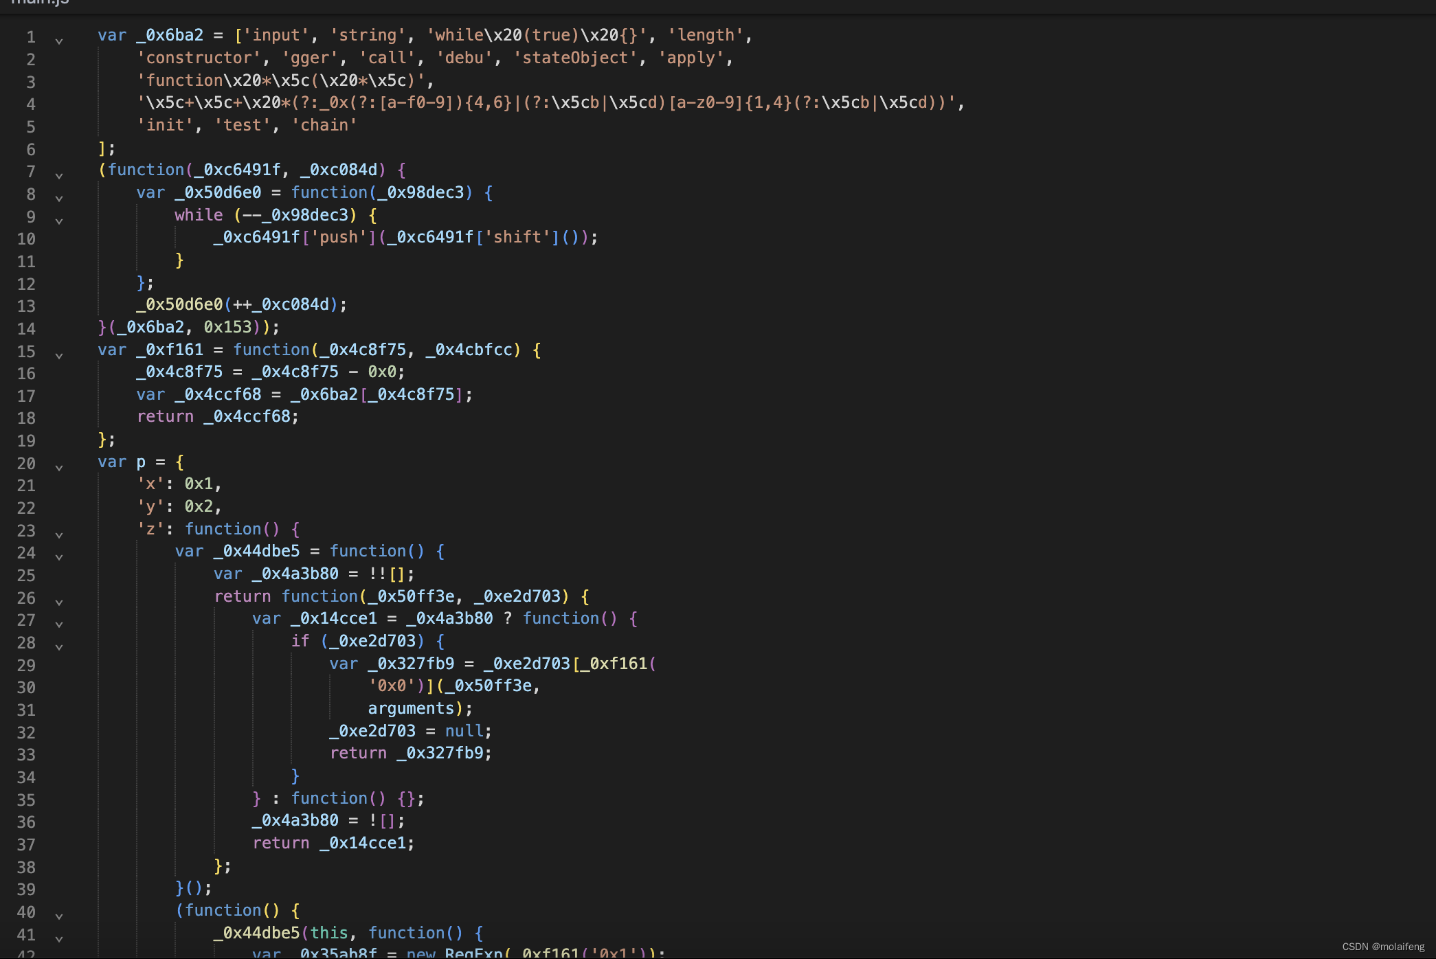This screenshot has width=1436, height=959.
Task: Collapse the 'z' function fold at line 23
Action: tap(59, 535)
